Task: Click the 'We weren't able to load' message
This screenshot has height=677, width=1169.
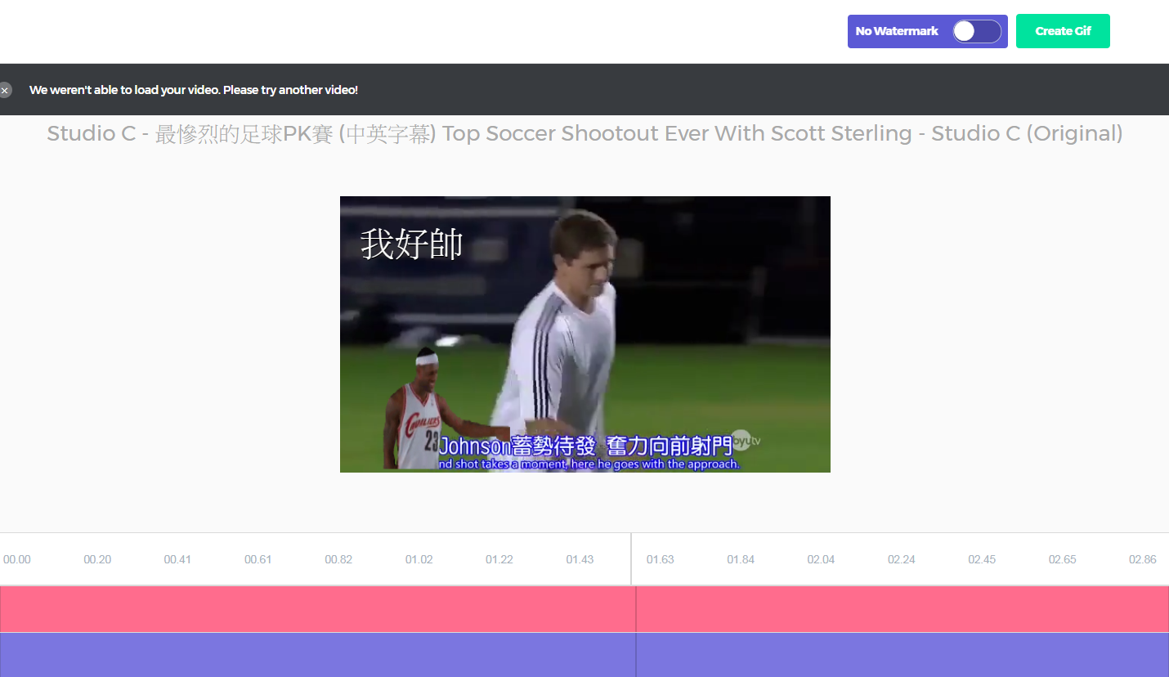Action: [194, 90]
